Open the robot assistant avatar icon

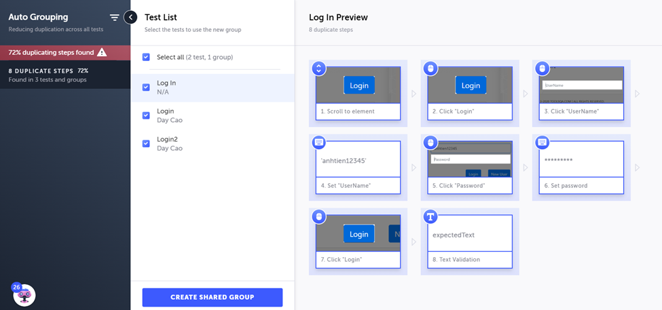[24, 294]
